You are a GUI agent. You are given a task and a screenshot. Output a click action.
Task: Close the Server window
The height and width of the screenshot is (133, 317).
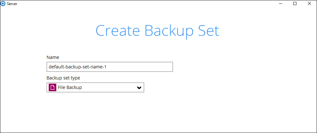click(309, 3)
